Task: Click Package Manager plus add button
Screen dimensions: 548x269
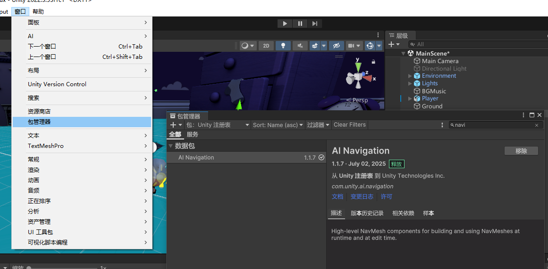Action: (x=176, y=124)
